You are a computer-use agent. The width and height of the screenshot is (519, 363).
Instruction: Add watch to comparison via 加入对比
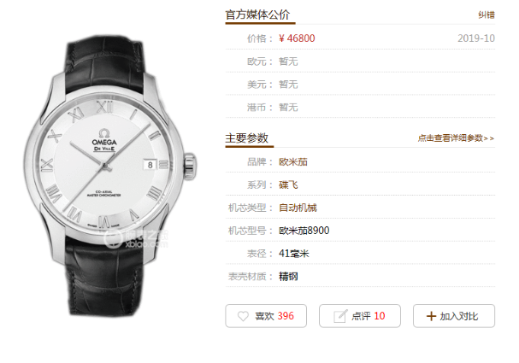[454, 316]
